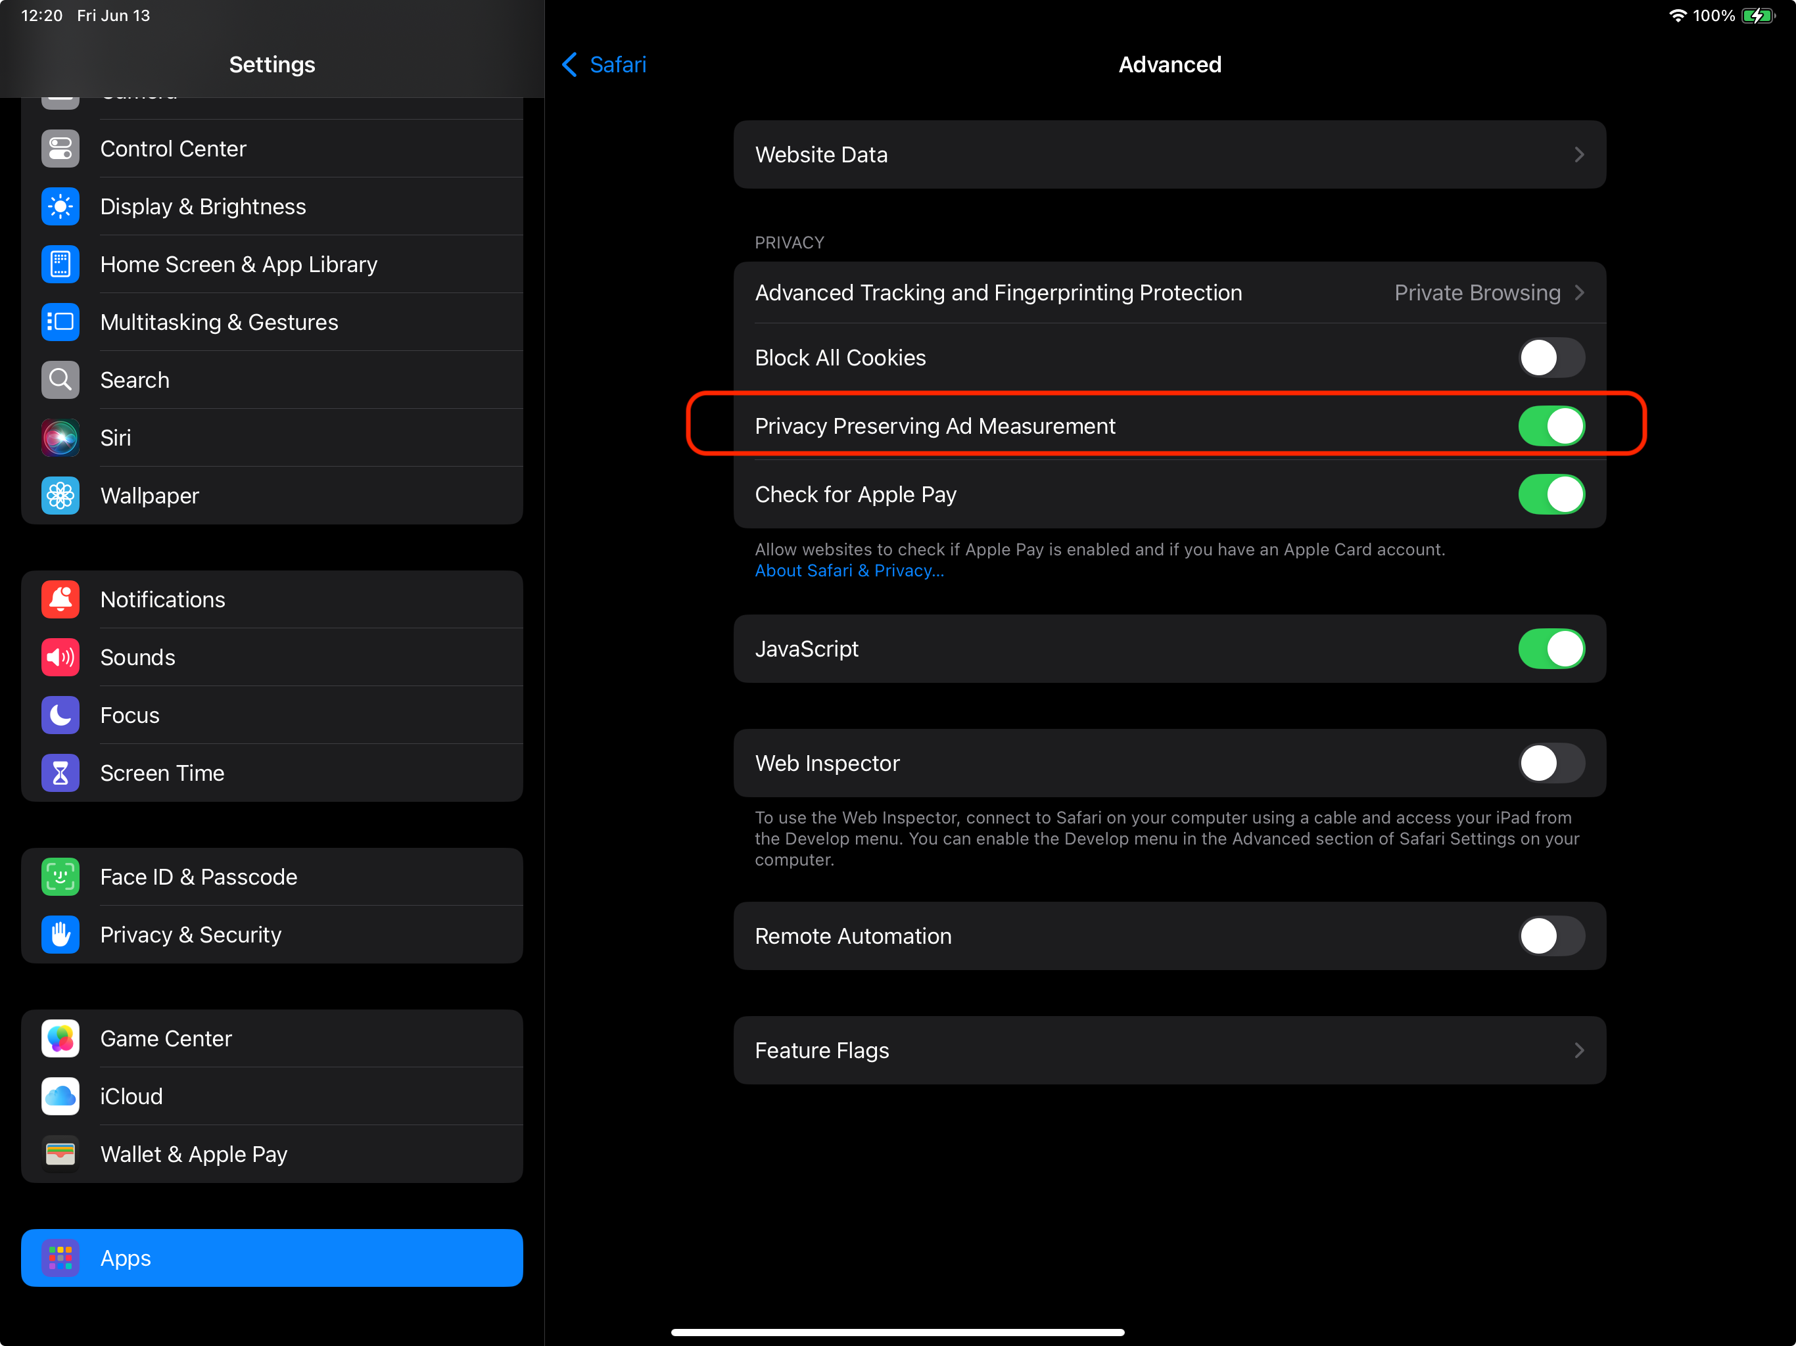1796x1346 pixels.
Task: Tap the Privacy & Security hand icon
Action: click(x=60, y=935)
